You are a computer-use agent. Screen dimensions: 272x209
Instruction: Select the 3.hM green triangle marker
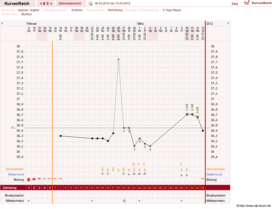click(x=198, y=117)
